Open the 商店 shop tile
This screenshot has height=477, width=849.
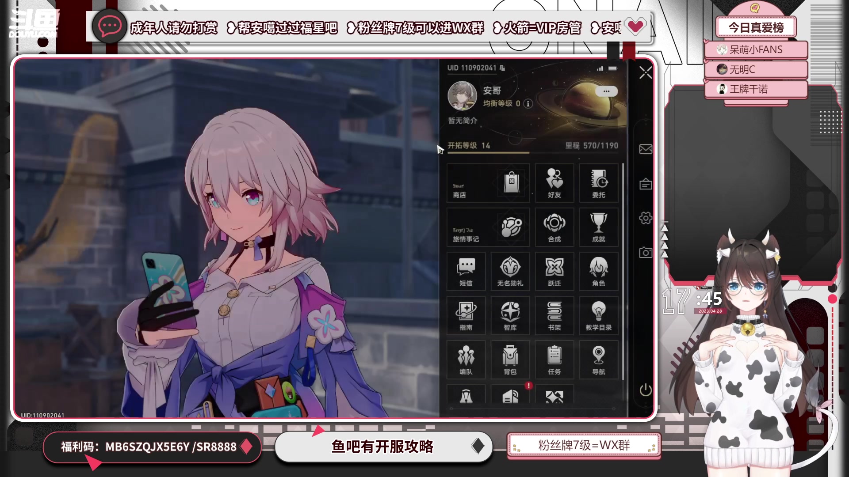pyautogui.click(x=488, y=183)
